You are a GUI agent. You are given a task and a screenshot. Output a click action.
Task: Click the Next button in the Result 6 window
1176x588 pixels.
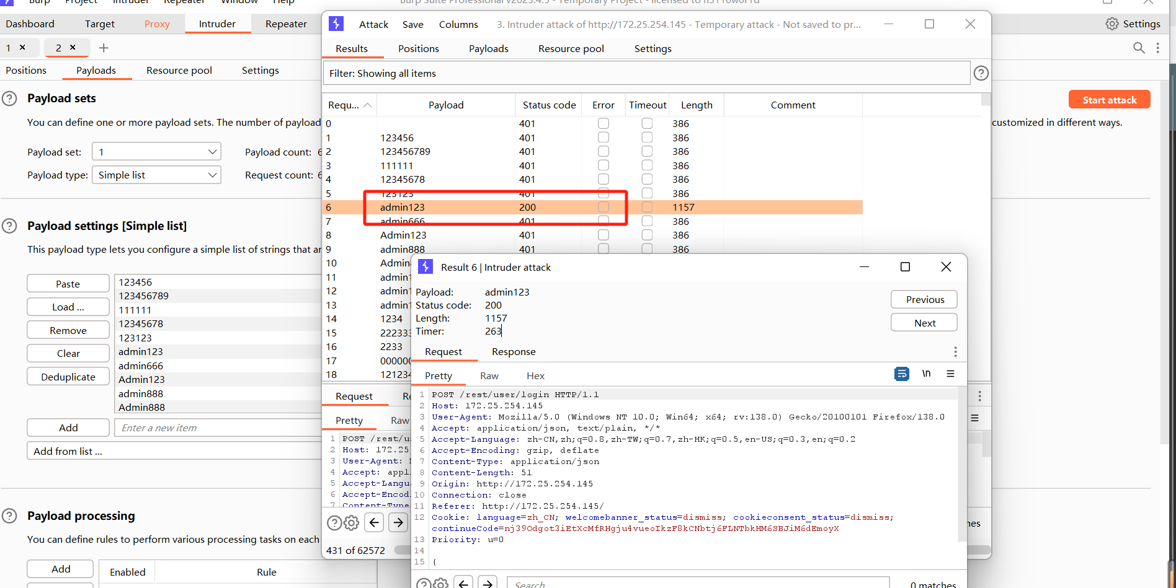pos(924,323)
